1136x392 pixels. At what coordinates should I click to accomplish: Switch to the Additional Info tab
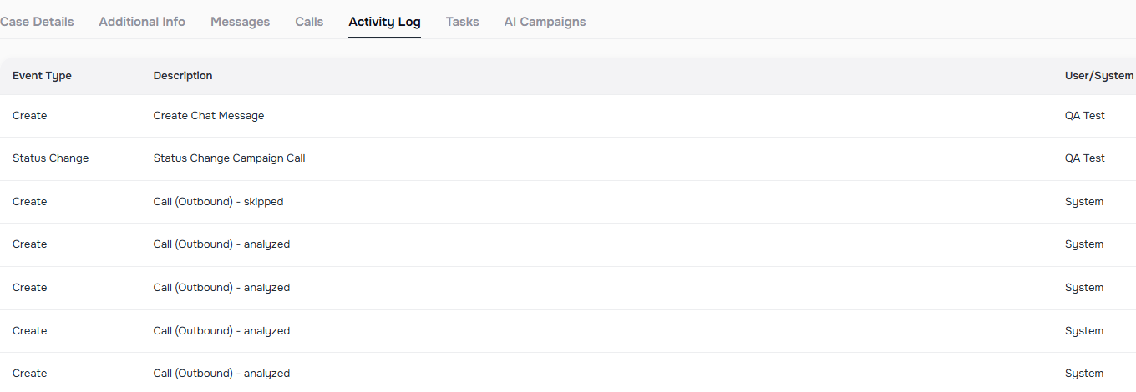(142, 22)
